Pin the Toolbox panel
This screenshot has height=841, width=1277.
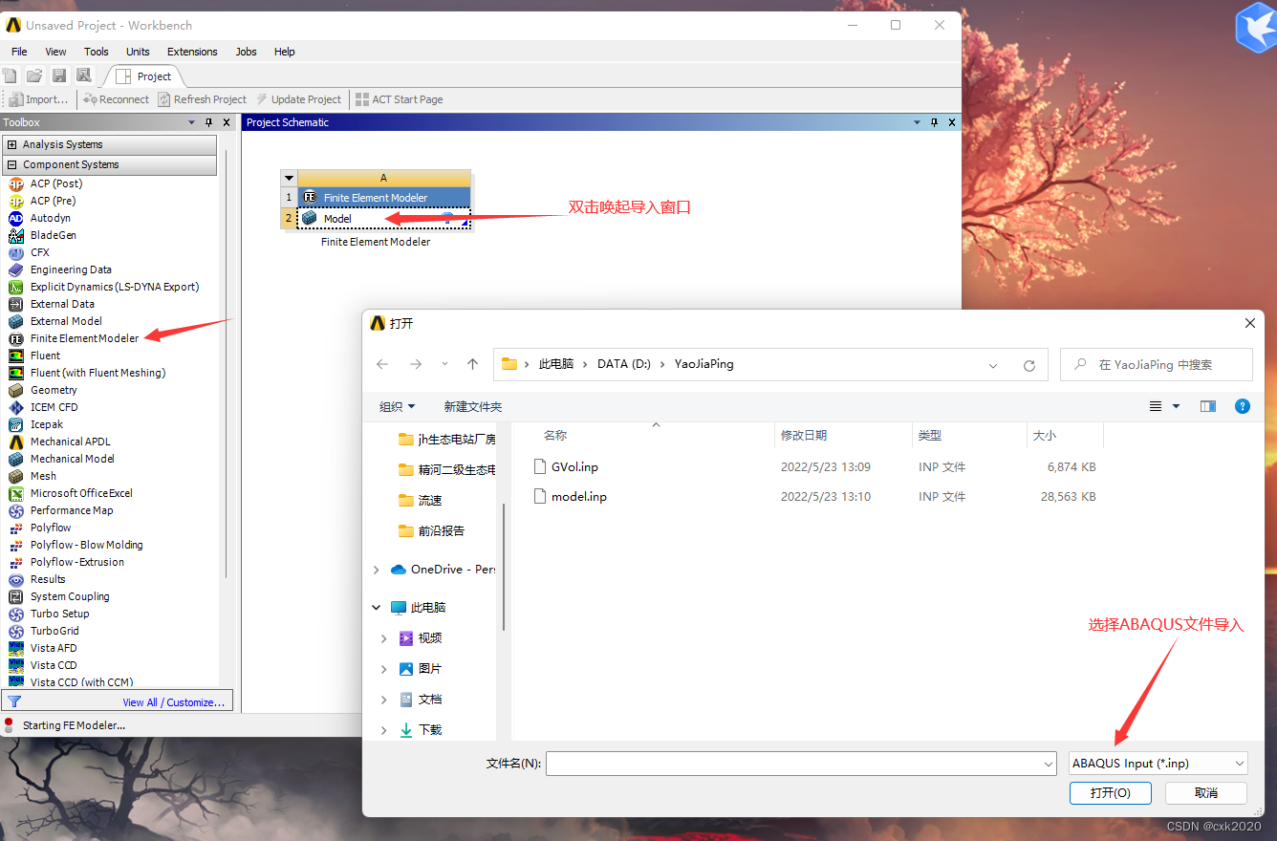tap(208, 122)
